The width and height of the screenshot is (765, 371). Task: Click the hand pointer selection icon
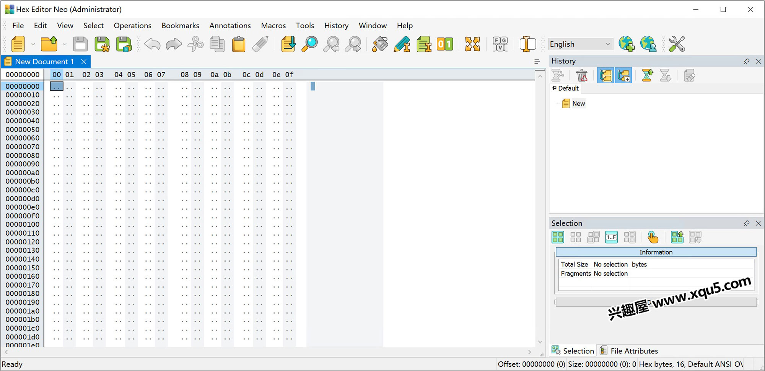(653, 237)
